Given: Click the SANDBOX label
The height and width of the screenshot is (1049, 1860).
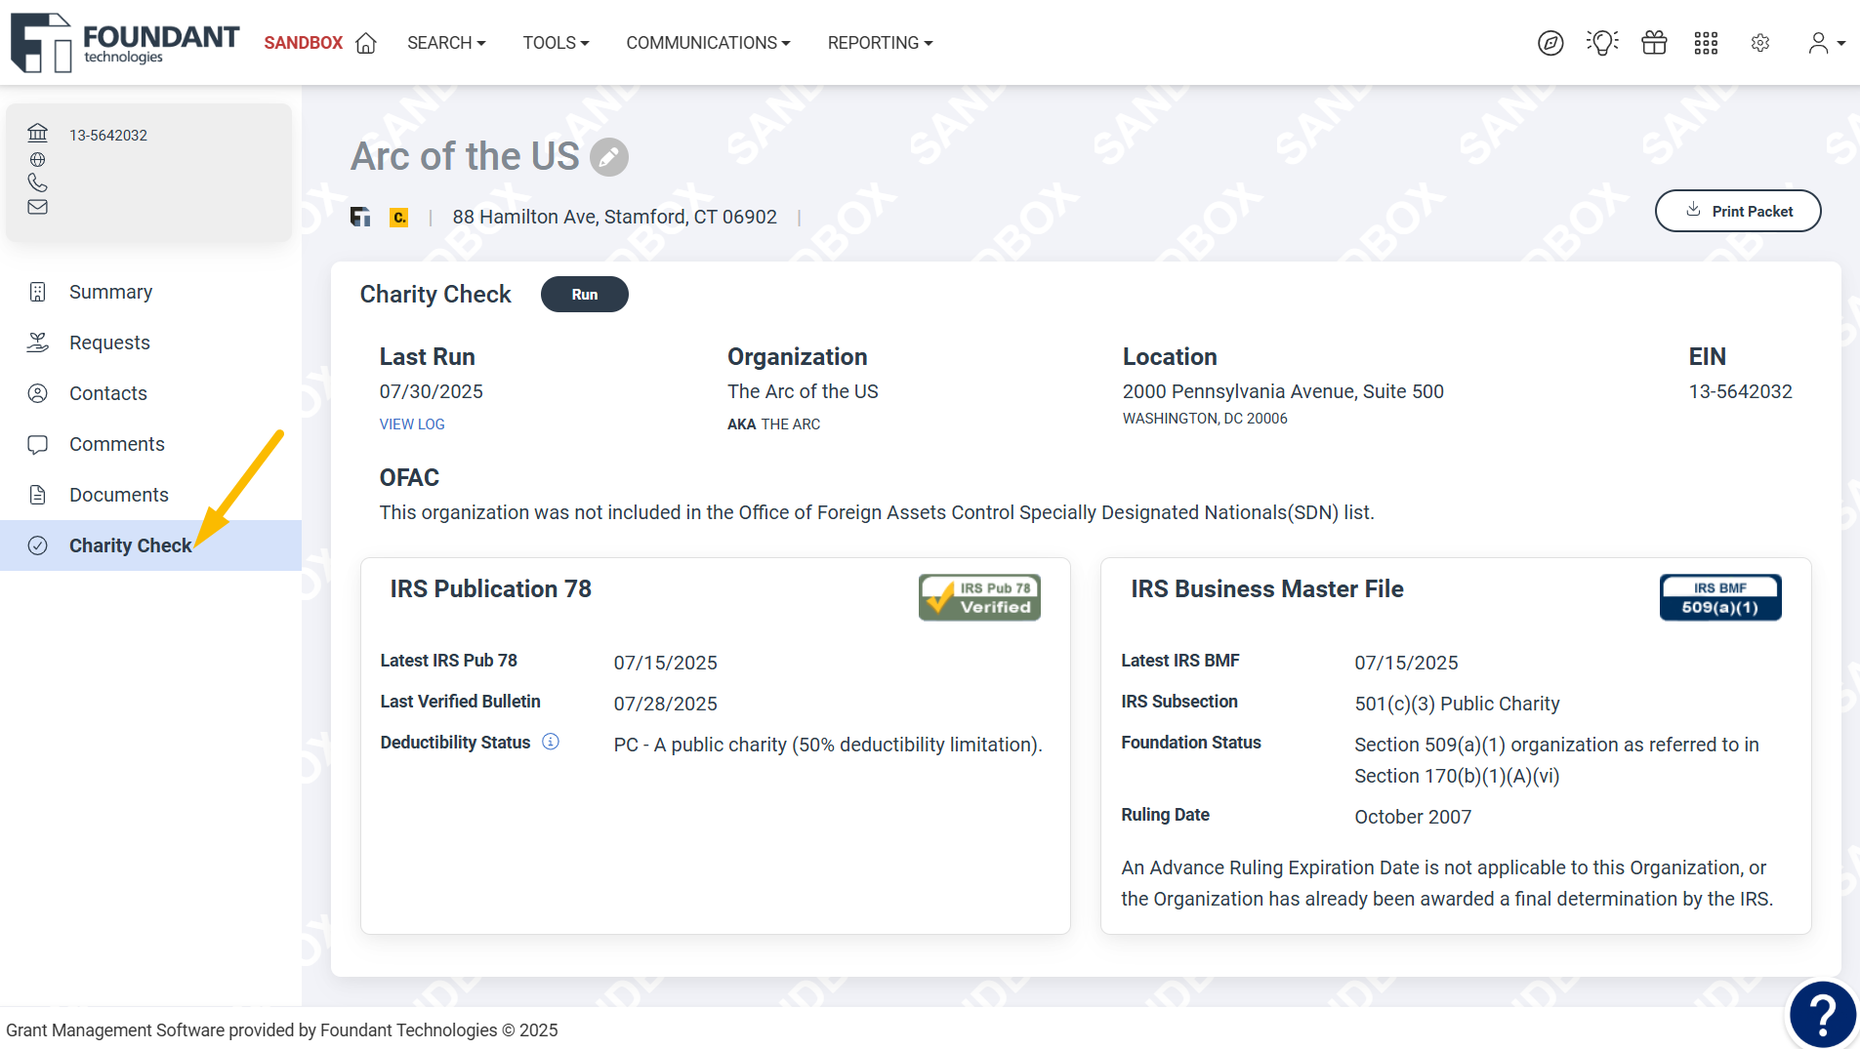Looking at the screenshot, I should pyautogui.click(x=303, y=43).
